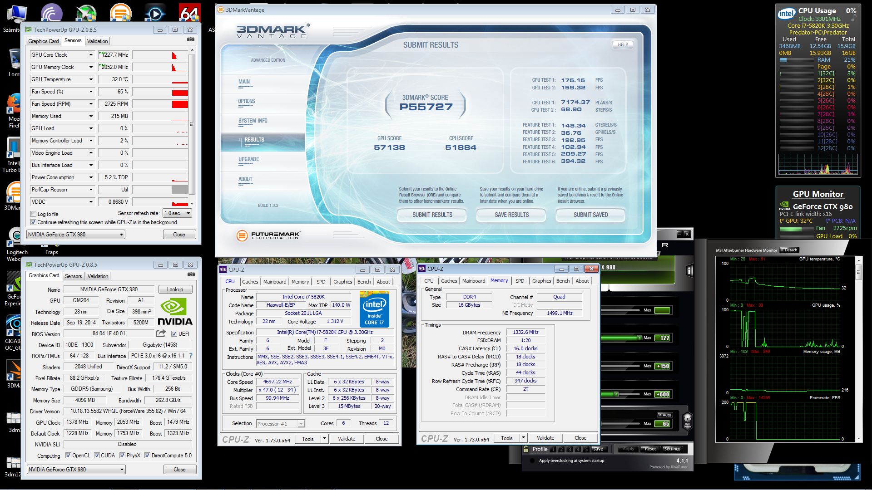Click the Intel Core i7 logo in CPU-Z
The height and width of the screenshot is (490, 872).
(x=374, y=309)
